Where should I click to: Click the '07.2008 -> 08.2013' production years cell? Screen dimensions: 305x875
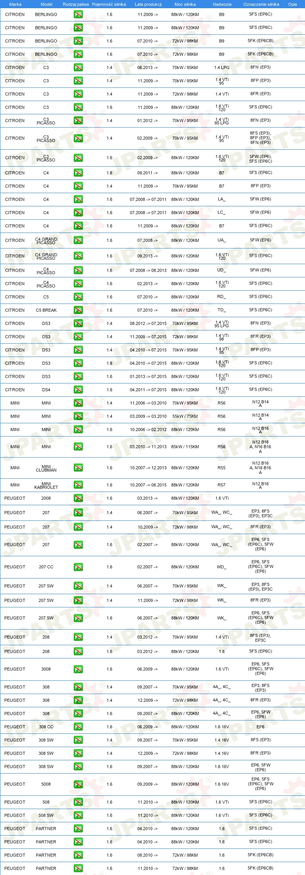click(148, 270)
